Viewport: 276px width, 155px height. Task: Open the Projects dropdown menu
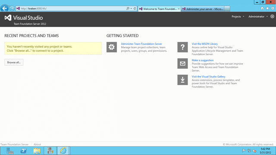click(x=238, y=16)
